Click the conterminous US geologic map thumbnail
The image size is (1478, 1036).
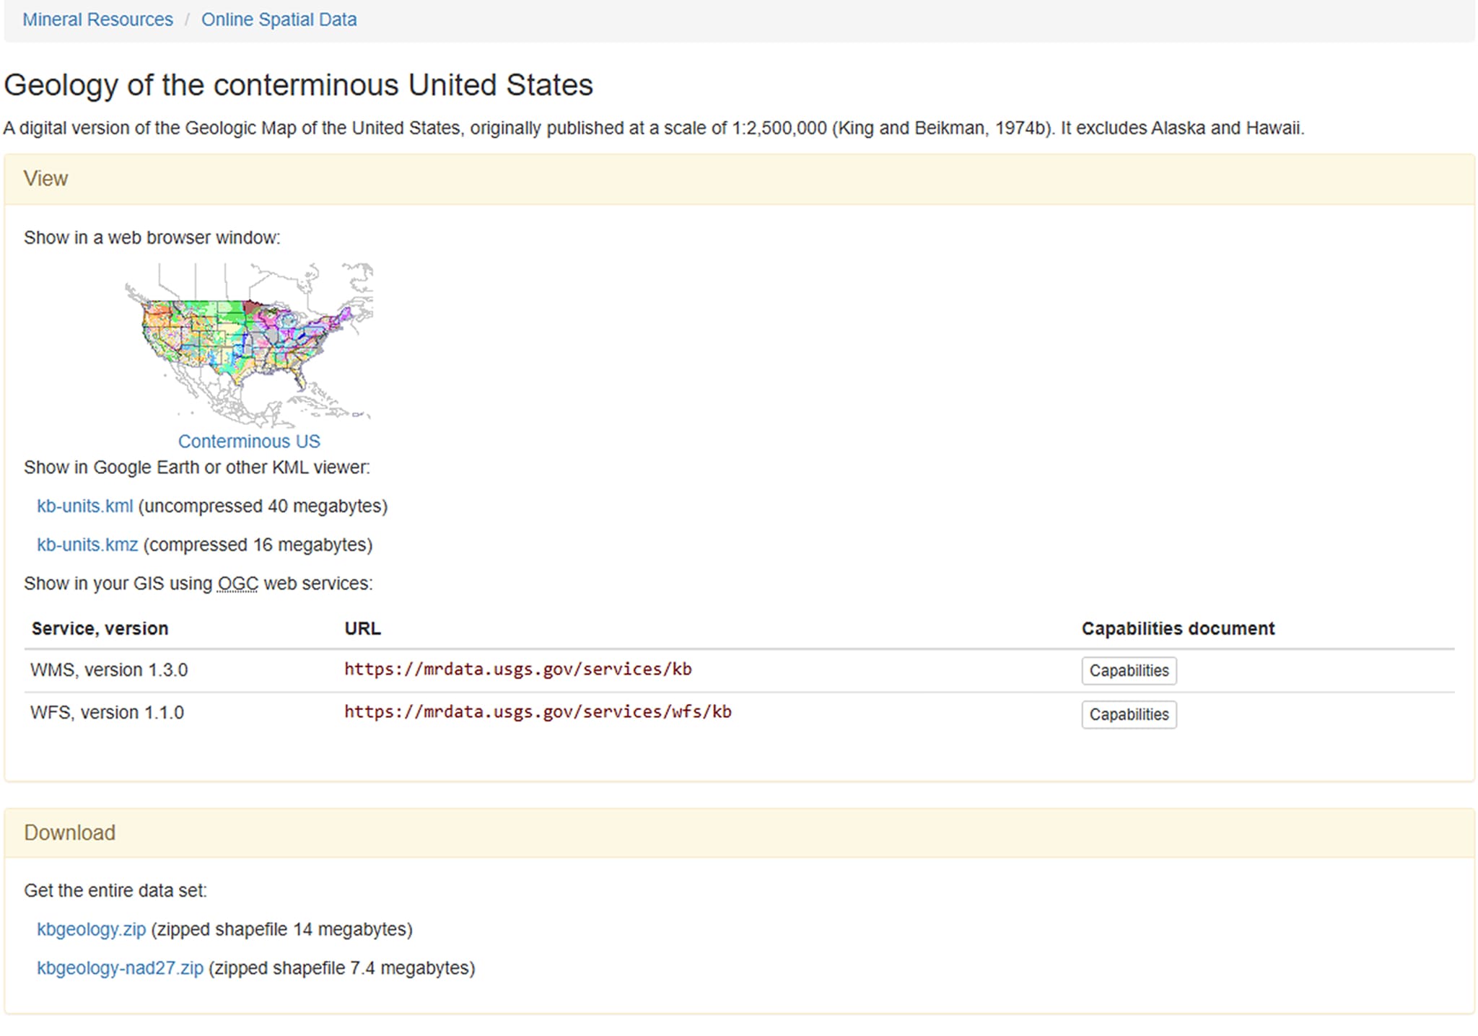(x=249, y=345)
